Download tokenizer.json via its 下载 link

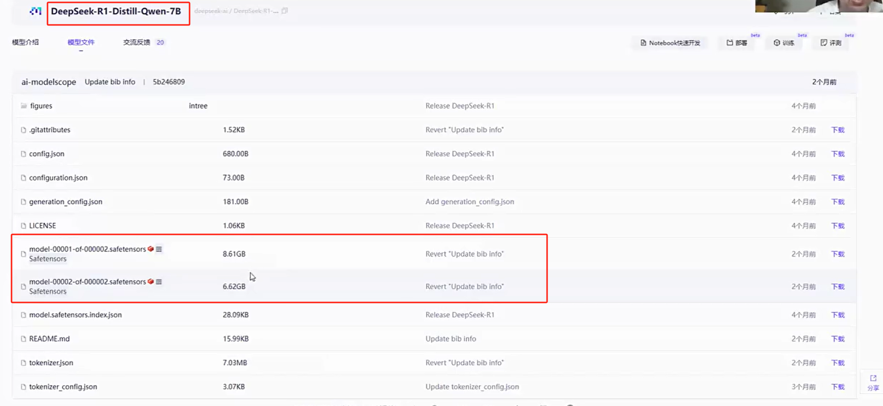tap(838, 363)
